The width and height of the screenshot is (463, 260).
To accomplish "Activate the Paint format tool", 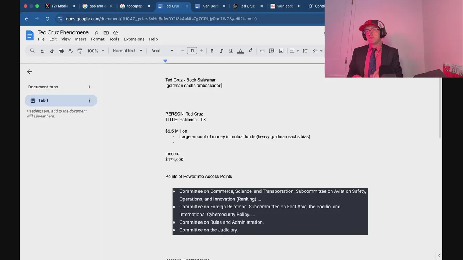I will click(x=80, y=51).
